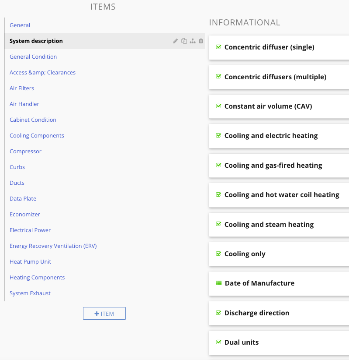
Task: Select the Air Filters item
Action: (22, 88)
